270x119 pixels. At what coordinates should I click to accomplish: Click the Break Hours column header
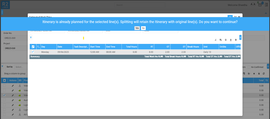[x=194, y=47]
